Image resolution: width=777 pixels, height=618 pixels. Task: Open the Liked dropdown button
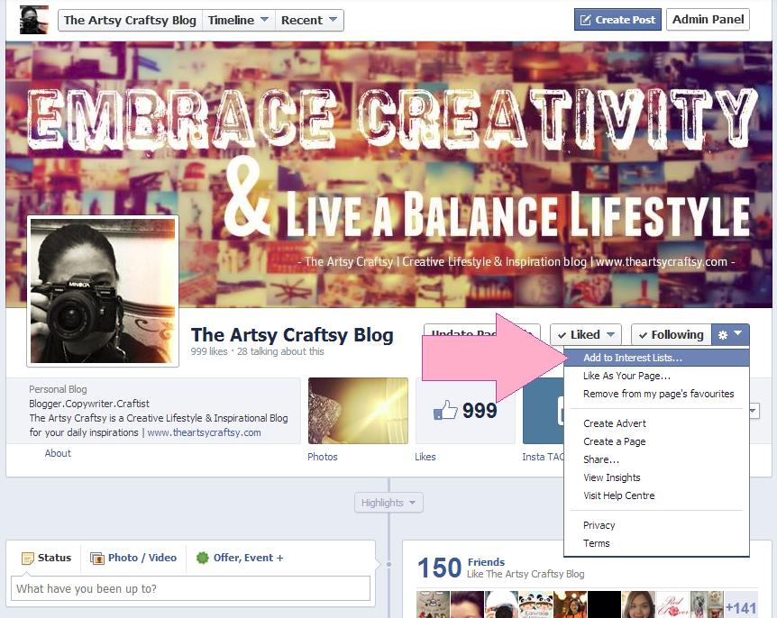click(586, 335)
